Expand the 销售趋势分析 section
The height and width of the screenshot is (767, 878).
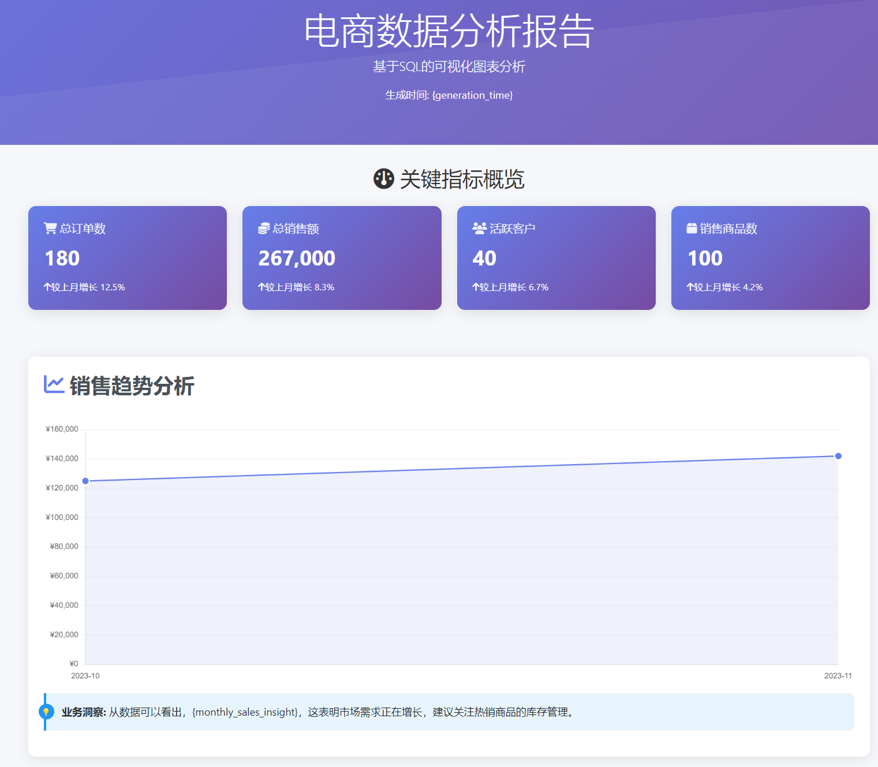click(131, 385)
